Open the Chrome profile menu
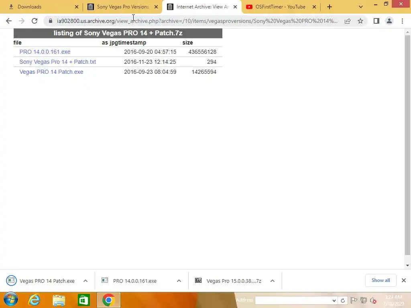Viewport: 411px width, 308px height. 389,21
